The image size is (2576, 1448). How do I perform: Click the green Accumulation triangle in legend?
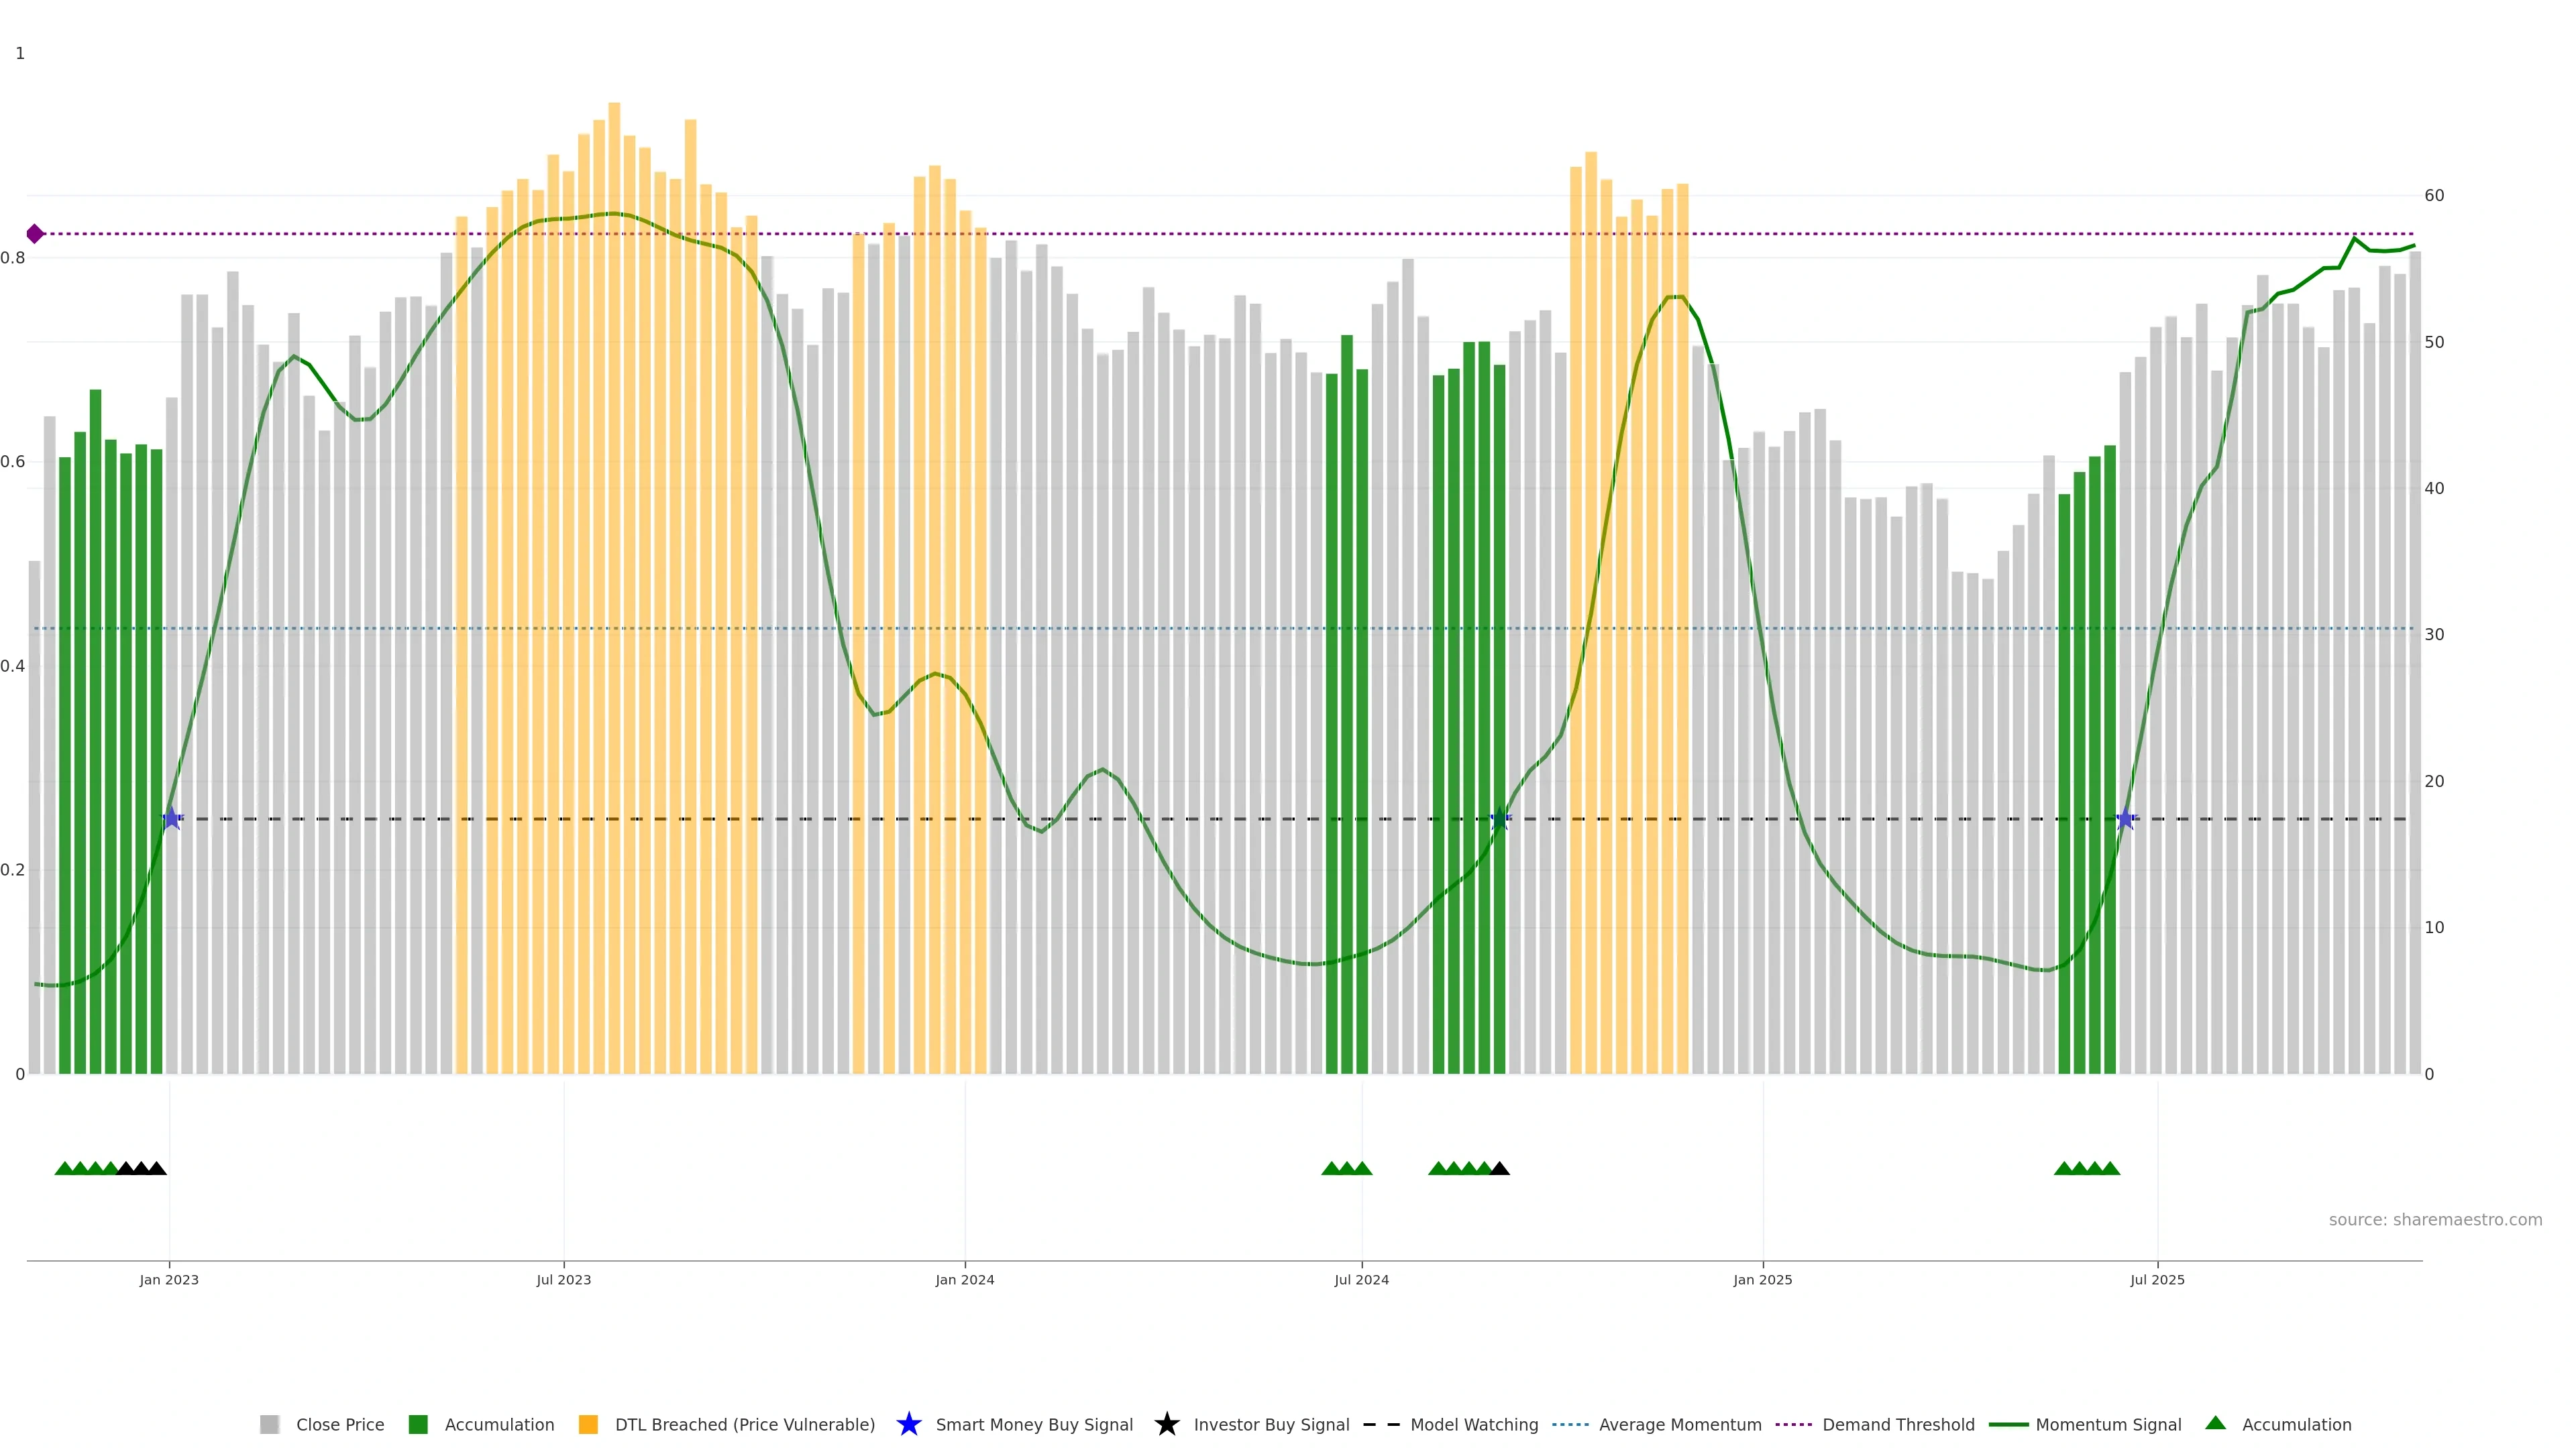(x=2215, y=1423)
